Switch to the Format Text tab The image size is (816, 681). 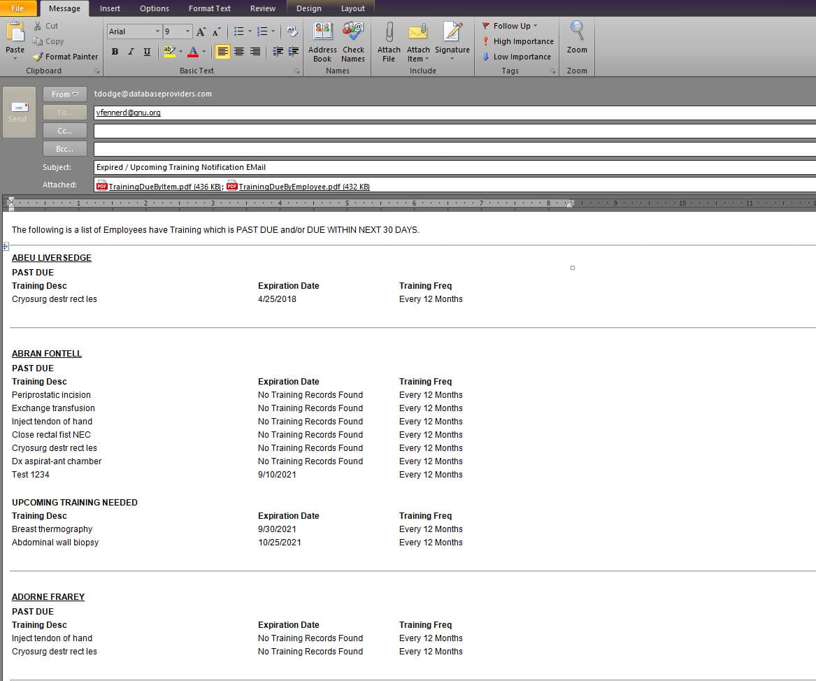210,8
